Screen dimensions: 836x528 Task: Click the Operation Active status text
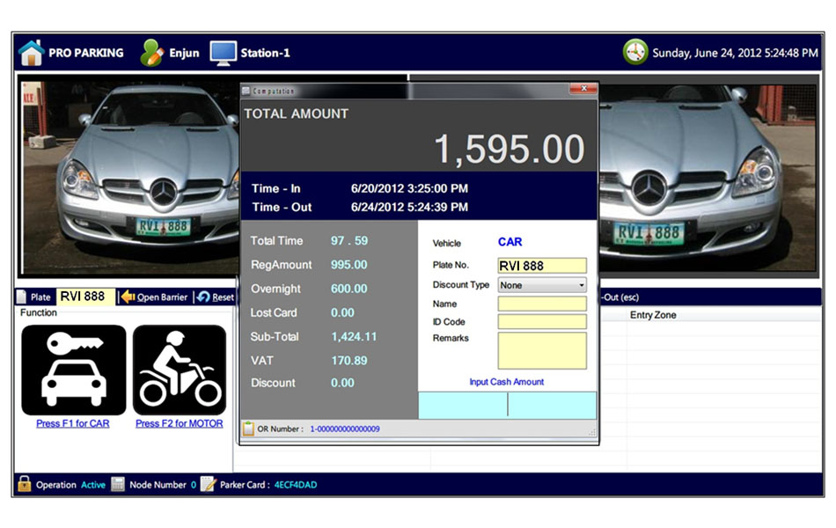[x=92, y=485]
